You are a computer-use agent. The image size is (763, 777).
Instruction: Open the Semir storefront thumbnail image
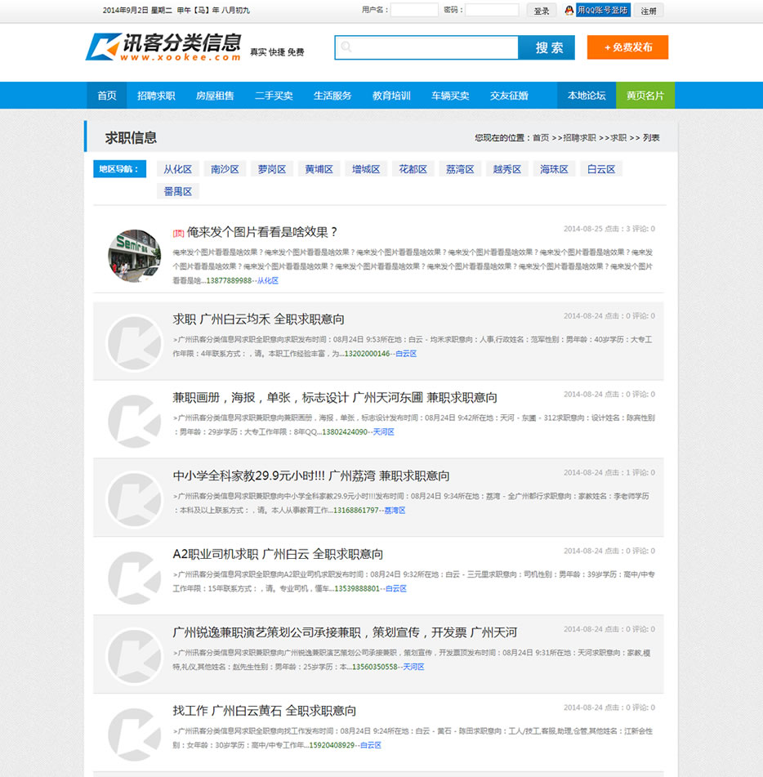click(x=134, y=256)
